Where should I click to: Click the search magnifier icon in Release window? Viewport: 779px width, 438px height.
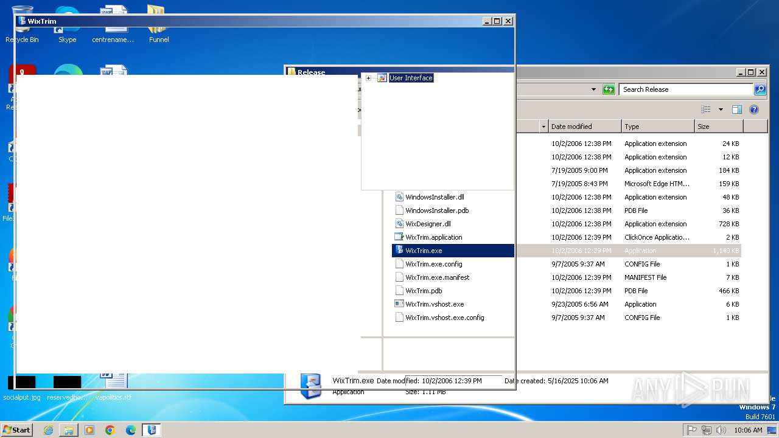click(760, 89)
